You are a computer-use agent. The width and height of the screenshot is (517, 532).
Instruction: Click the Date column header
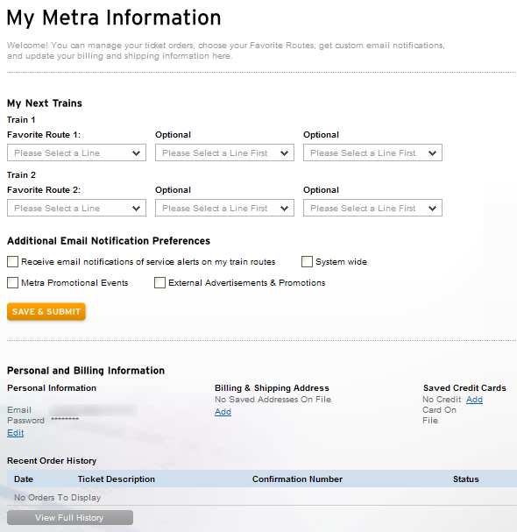pos(24,479)
